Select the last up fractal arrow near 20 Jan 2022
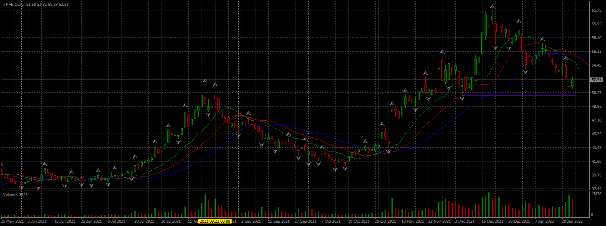606x226 pixels. pyautogui.click(x=566, y=58)
